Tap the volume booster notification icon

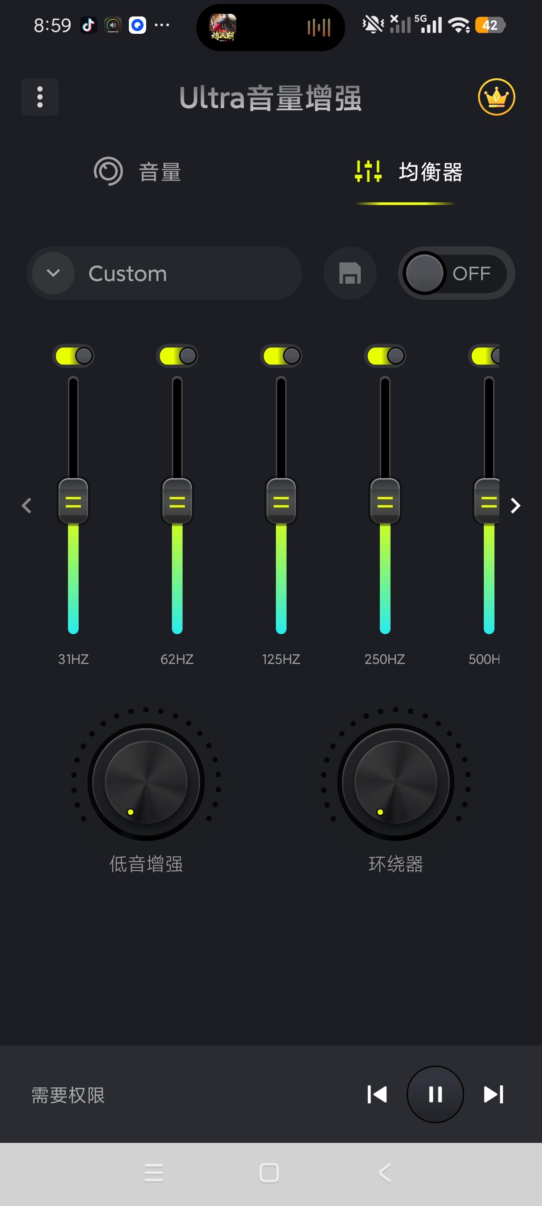tap(113, 25)
